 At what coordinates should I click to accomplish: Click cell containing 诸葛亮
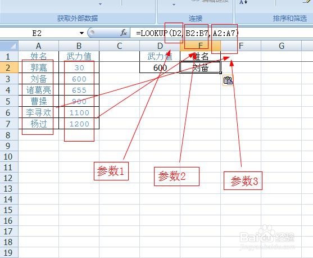tap(39, 90)
